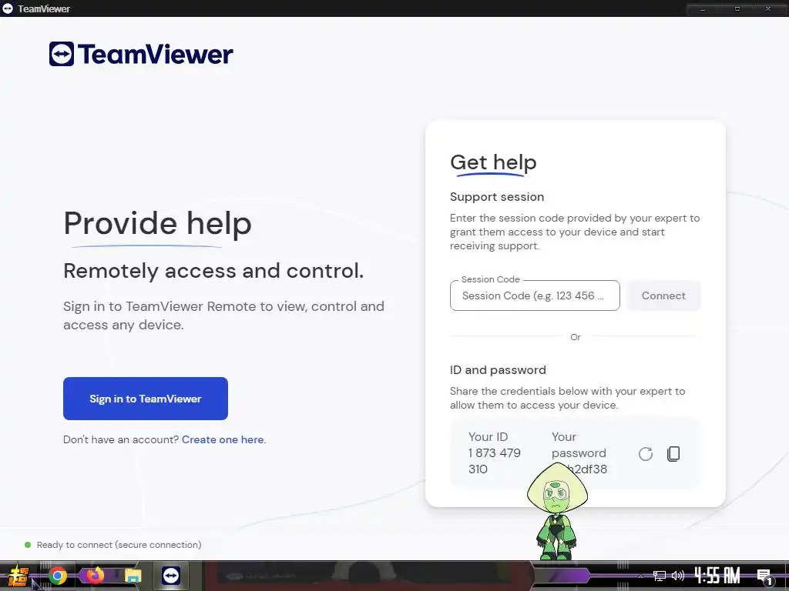Screen dimensions: 789x591
Task: Show hidden tray icons chevron
Action: [640, 576]
